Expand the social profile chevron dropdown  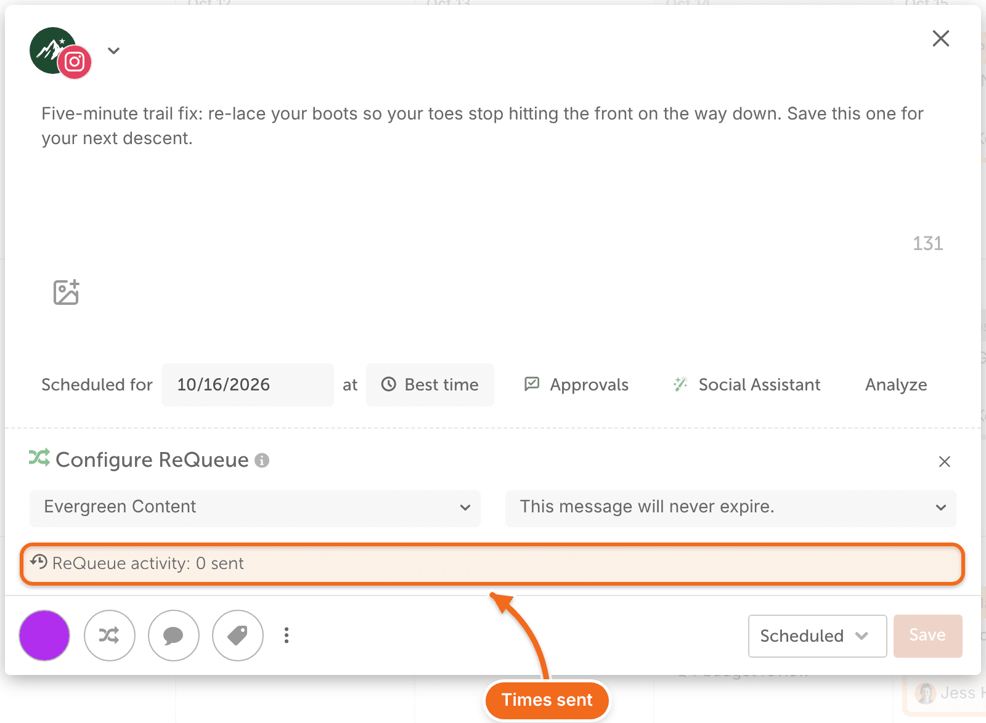(x=113, y=51)
